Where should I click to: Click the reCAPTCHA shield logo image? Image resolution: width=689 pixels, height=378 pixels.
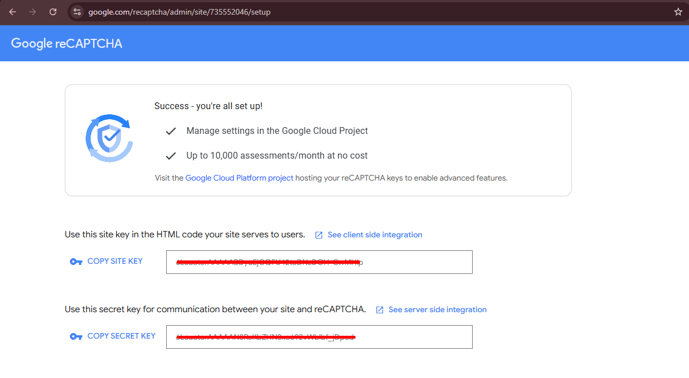click(109, 138)
